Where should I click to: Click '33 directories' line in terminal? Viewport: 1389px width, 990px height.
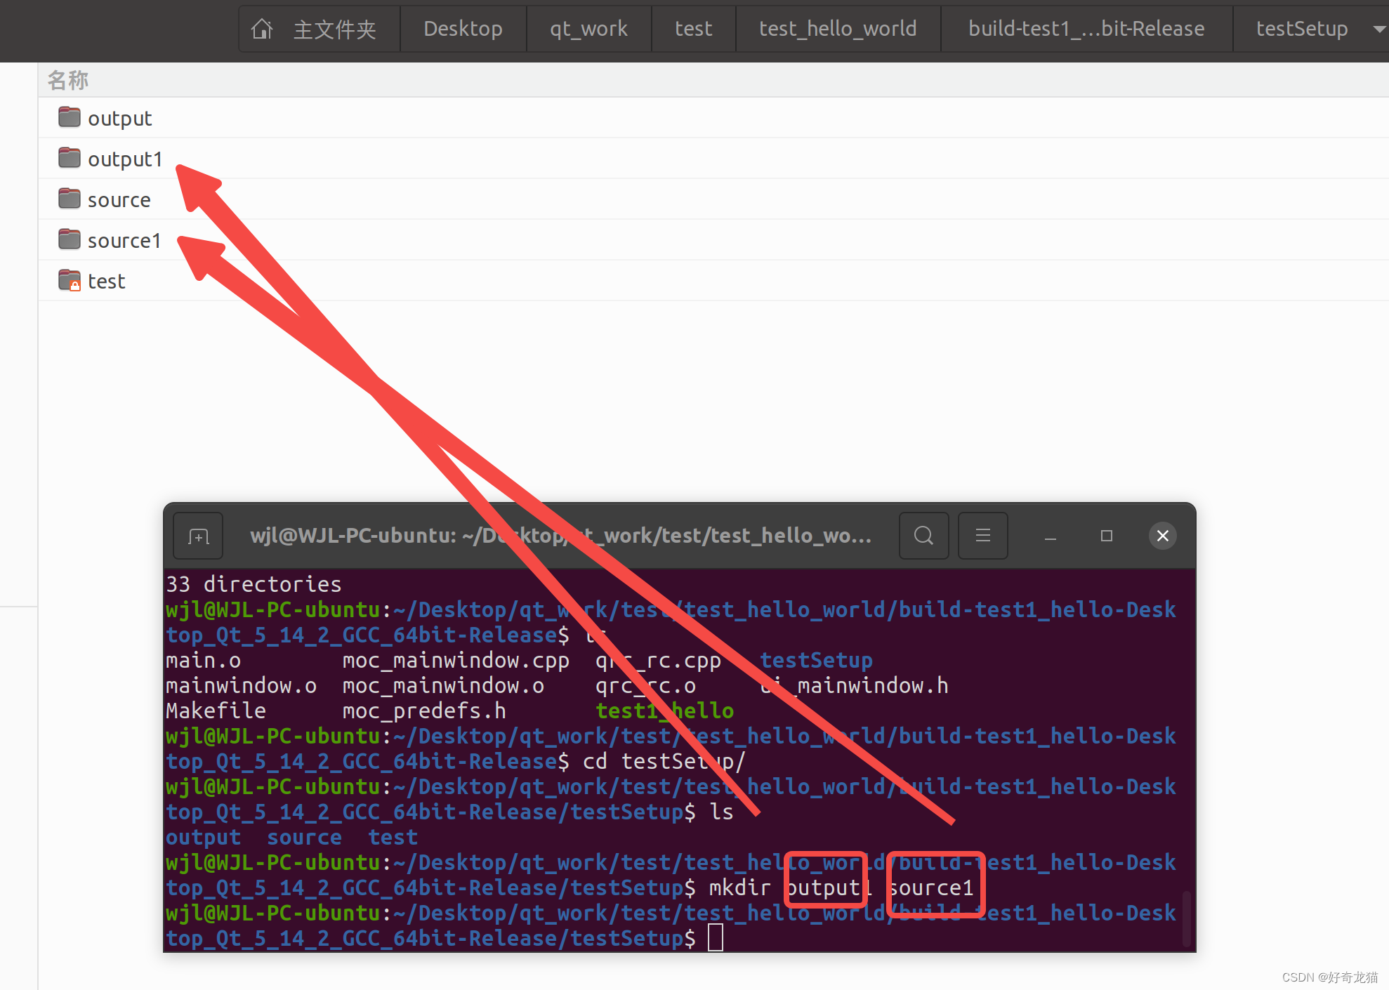[x=254, y=584]
